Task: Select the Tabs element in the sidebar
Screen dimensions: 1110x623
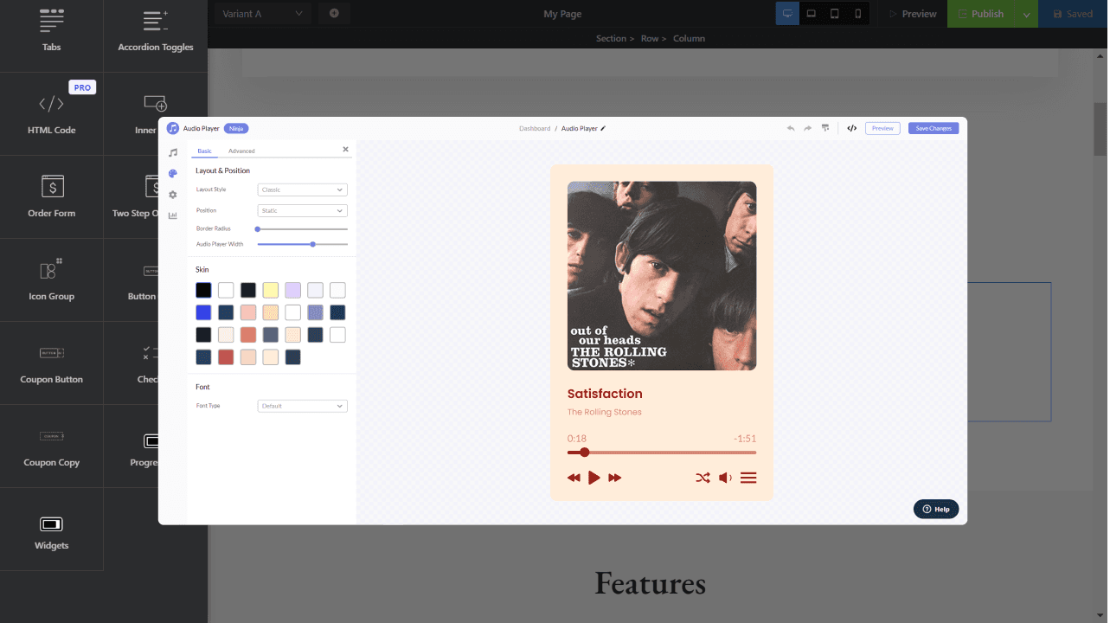Action: pos(52,31)
